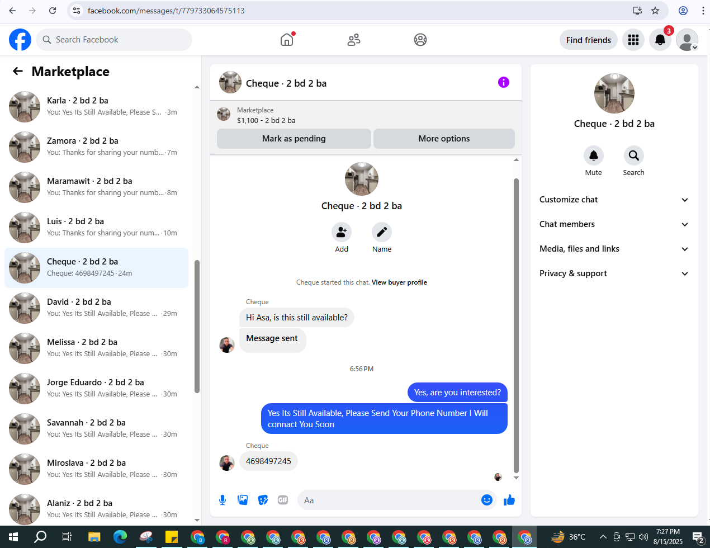The image size is (710, 548).
Task: Open the View buyer profile link
Action: (x=399, y=282)
